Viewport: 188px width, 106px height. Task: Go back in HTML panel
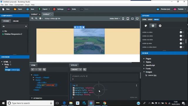pyautogui.click(x=33, y=69)
